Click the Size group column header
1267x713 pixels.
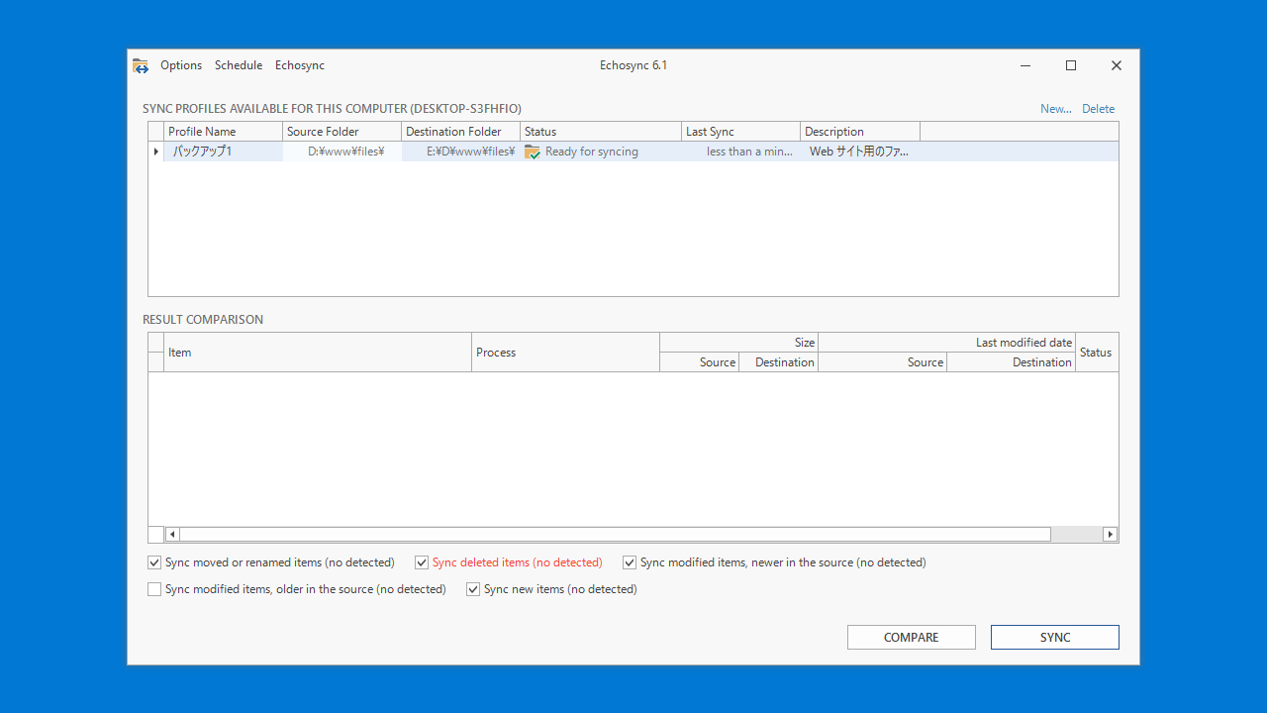(739, 343)
